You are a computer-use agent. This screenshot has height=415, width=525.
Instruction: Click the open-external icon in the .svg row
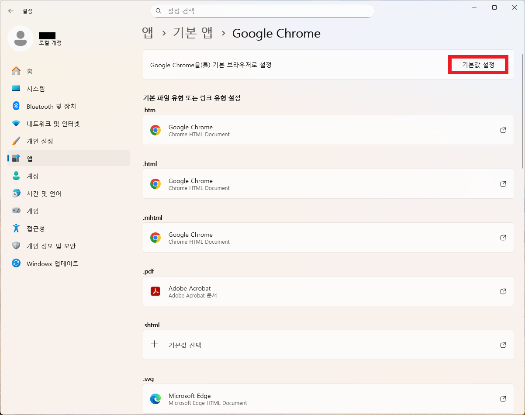tap(503, 399)
